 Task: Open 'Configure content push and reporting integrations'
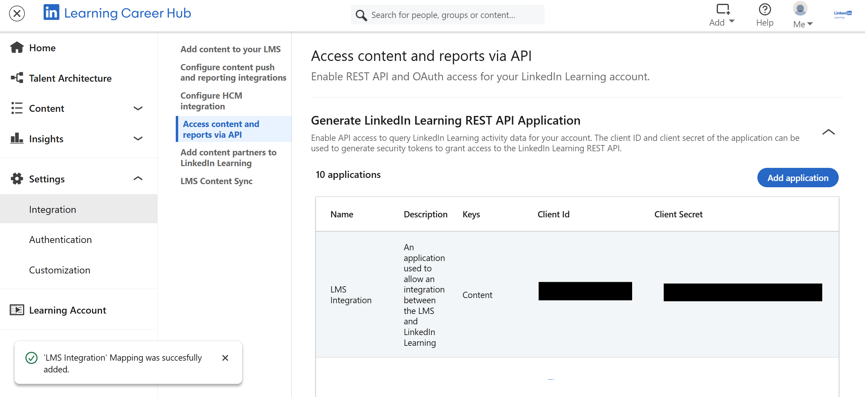[x=234, y=72]
